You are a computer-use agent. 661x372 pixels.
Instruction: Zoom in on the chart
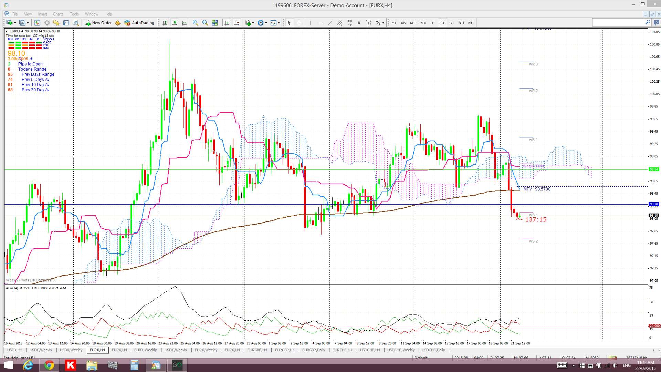click(x=196, y=23)
